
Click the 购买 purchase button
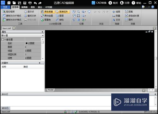[113, 3]
